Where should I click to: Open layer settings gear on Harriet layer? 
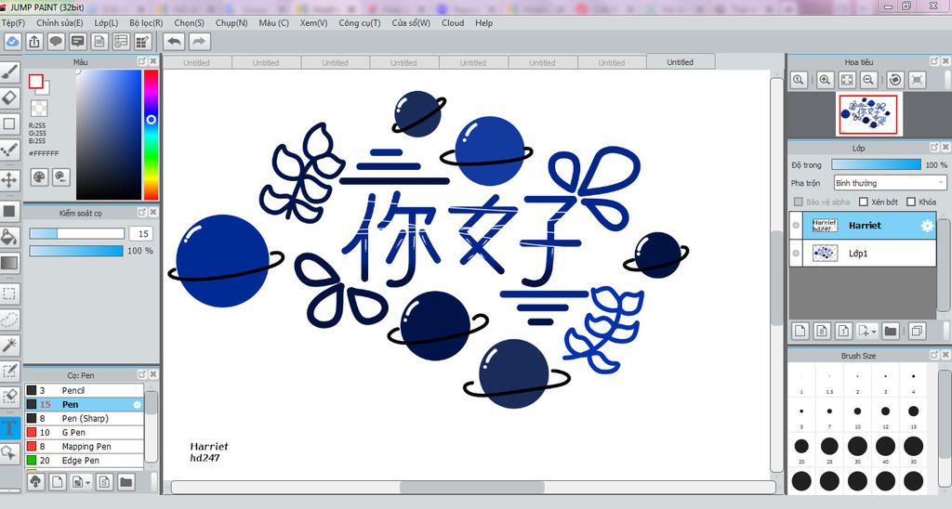(927, 226)
